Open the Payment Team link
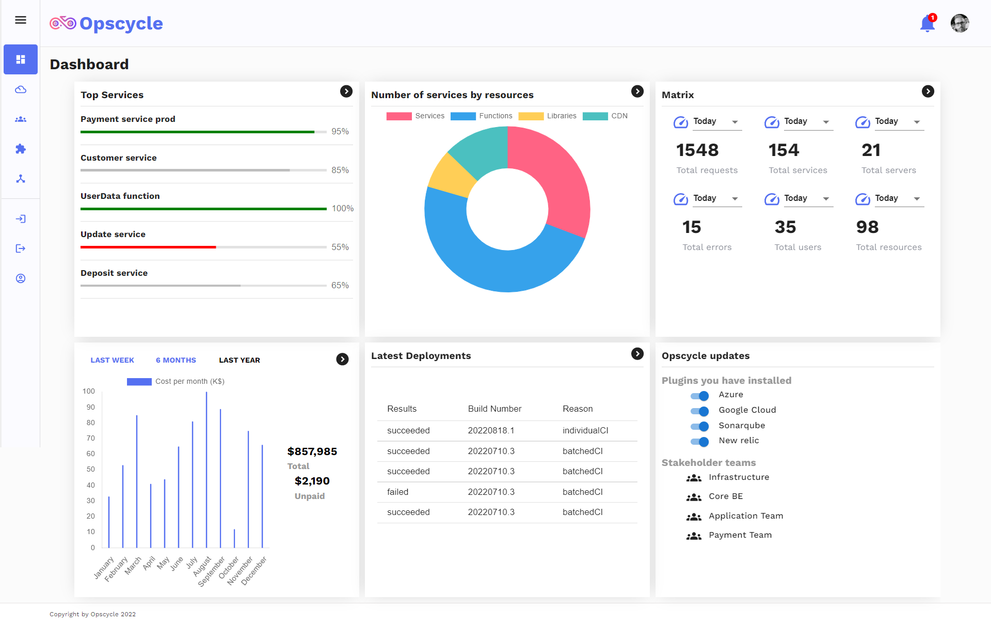 click(740, 535)
